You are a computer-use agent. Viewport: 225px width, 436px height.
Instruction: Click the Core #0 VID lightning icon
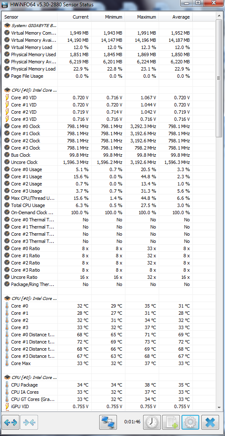click(x=7, y=98)
